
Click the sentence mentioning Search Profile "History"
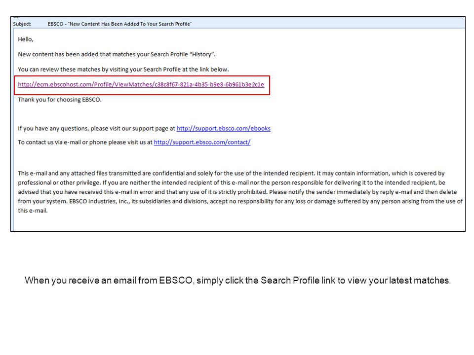click(117, 54)
